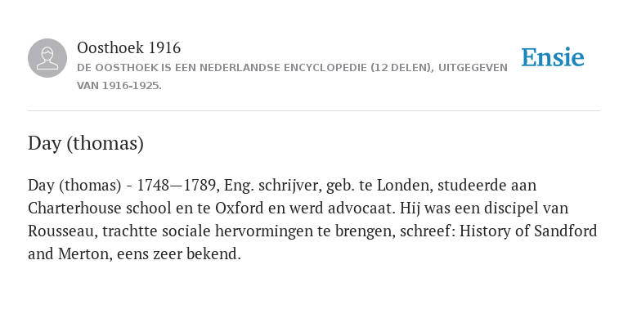Click the grey author avatar icon

[47, 58]
